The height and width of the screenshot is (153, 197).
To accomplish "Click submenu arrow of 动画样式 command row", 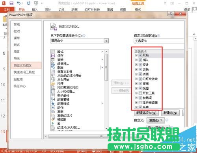I will pyautogui.click(x=102, y=103).
